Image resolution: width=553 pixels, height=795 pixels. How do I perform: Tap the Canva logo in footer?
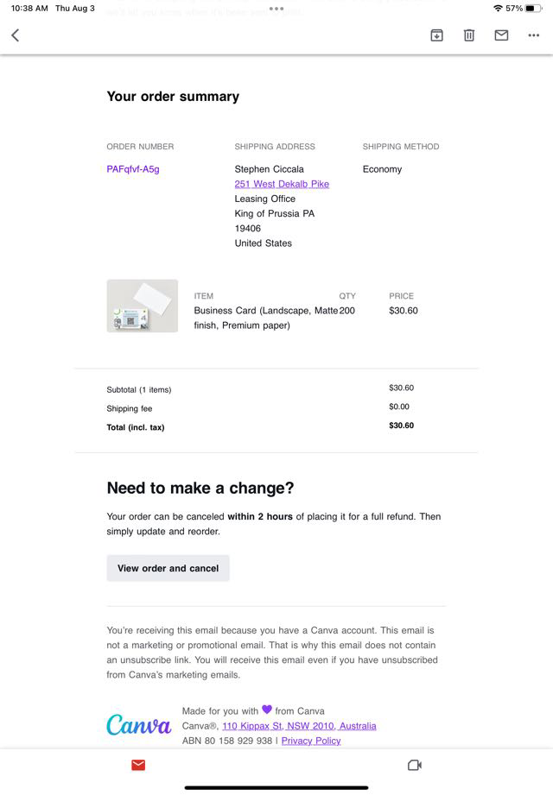pos(138,725)
